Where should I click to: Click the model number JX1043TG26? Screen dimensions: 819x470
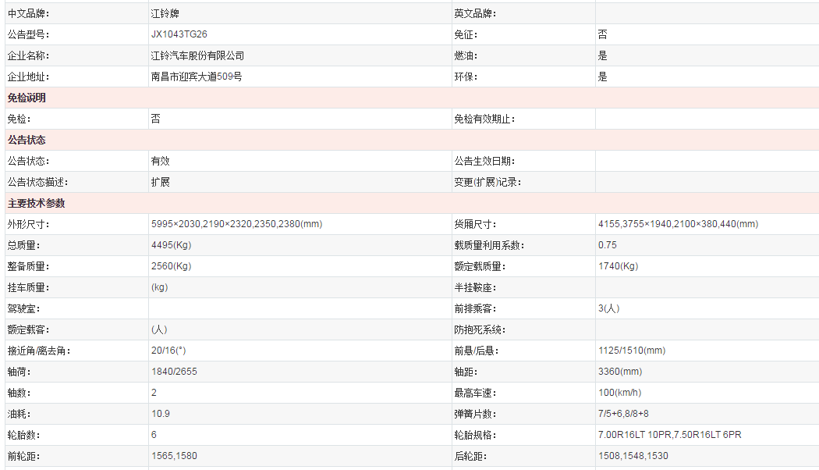[179, 34]
